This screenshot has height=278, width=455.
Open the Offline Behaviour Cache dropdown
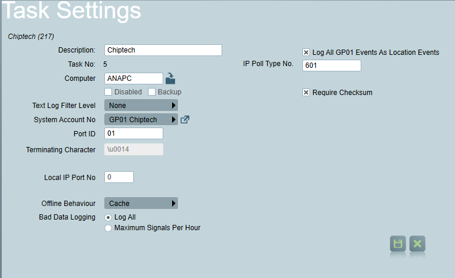(141, 204)
